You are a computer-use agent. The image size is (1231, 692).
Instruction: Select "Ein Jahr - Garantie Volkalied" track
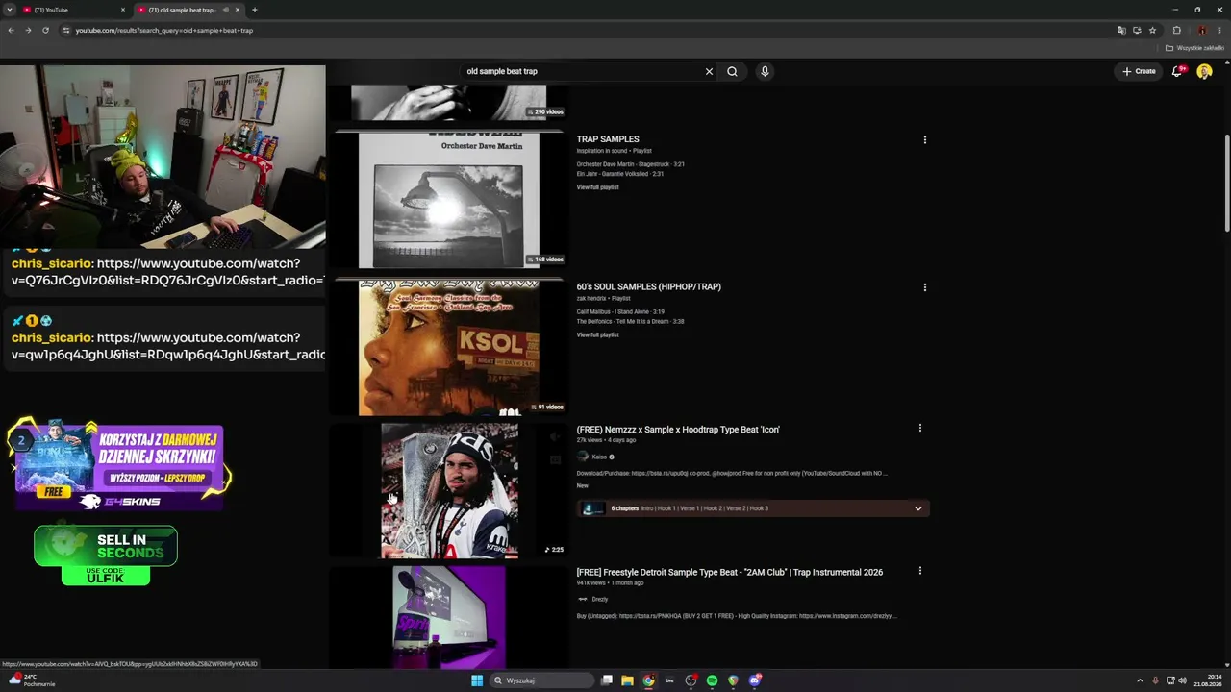click(619, 174)
